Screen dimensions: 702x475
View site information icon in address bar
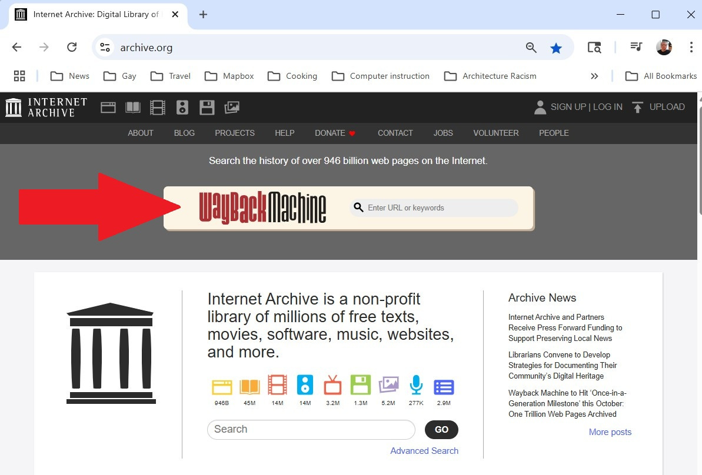(105, 47)
